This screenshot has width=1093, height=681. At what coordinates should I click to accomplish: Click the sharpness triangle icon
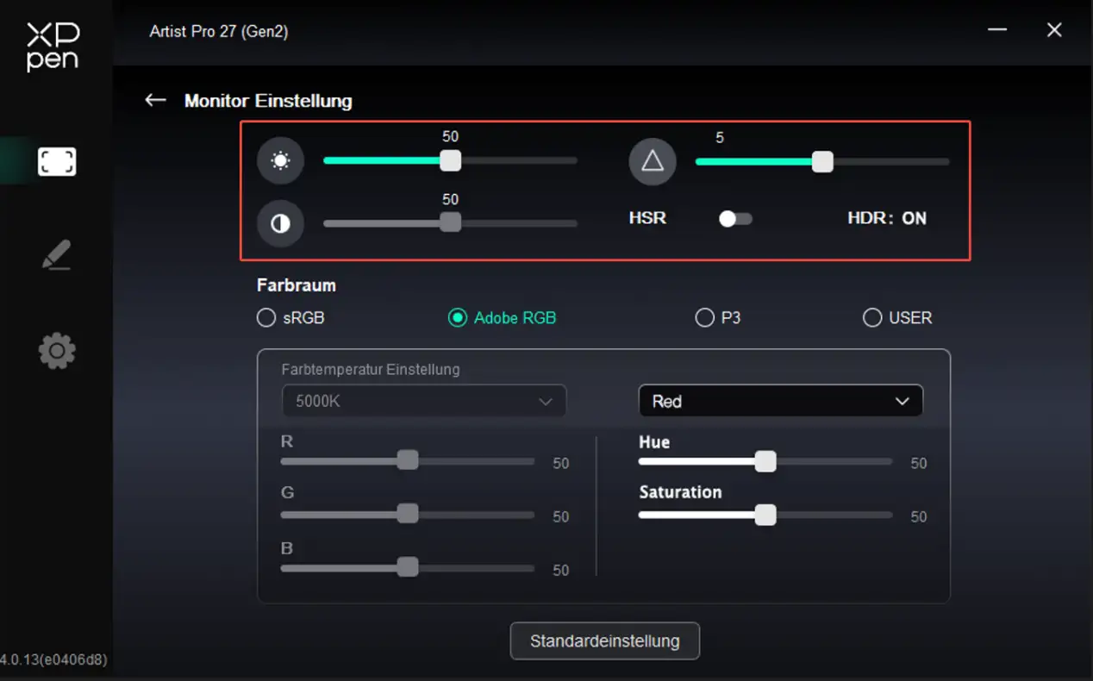(x=653, y=161)
